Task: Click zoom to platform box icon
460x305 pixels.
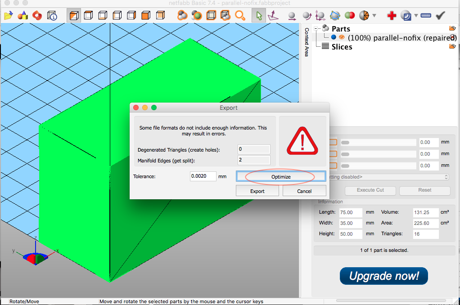Action: click(x=211, y=15)
